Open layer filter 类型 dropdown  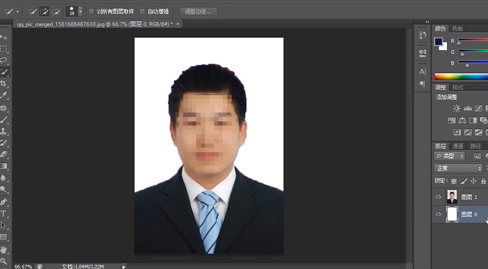point(449,156)
